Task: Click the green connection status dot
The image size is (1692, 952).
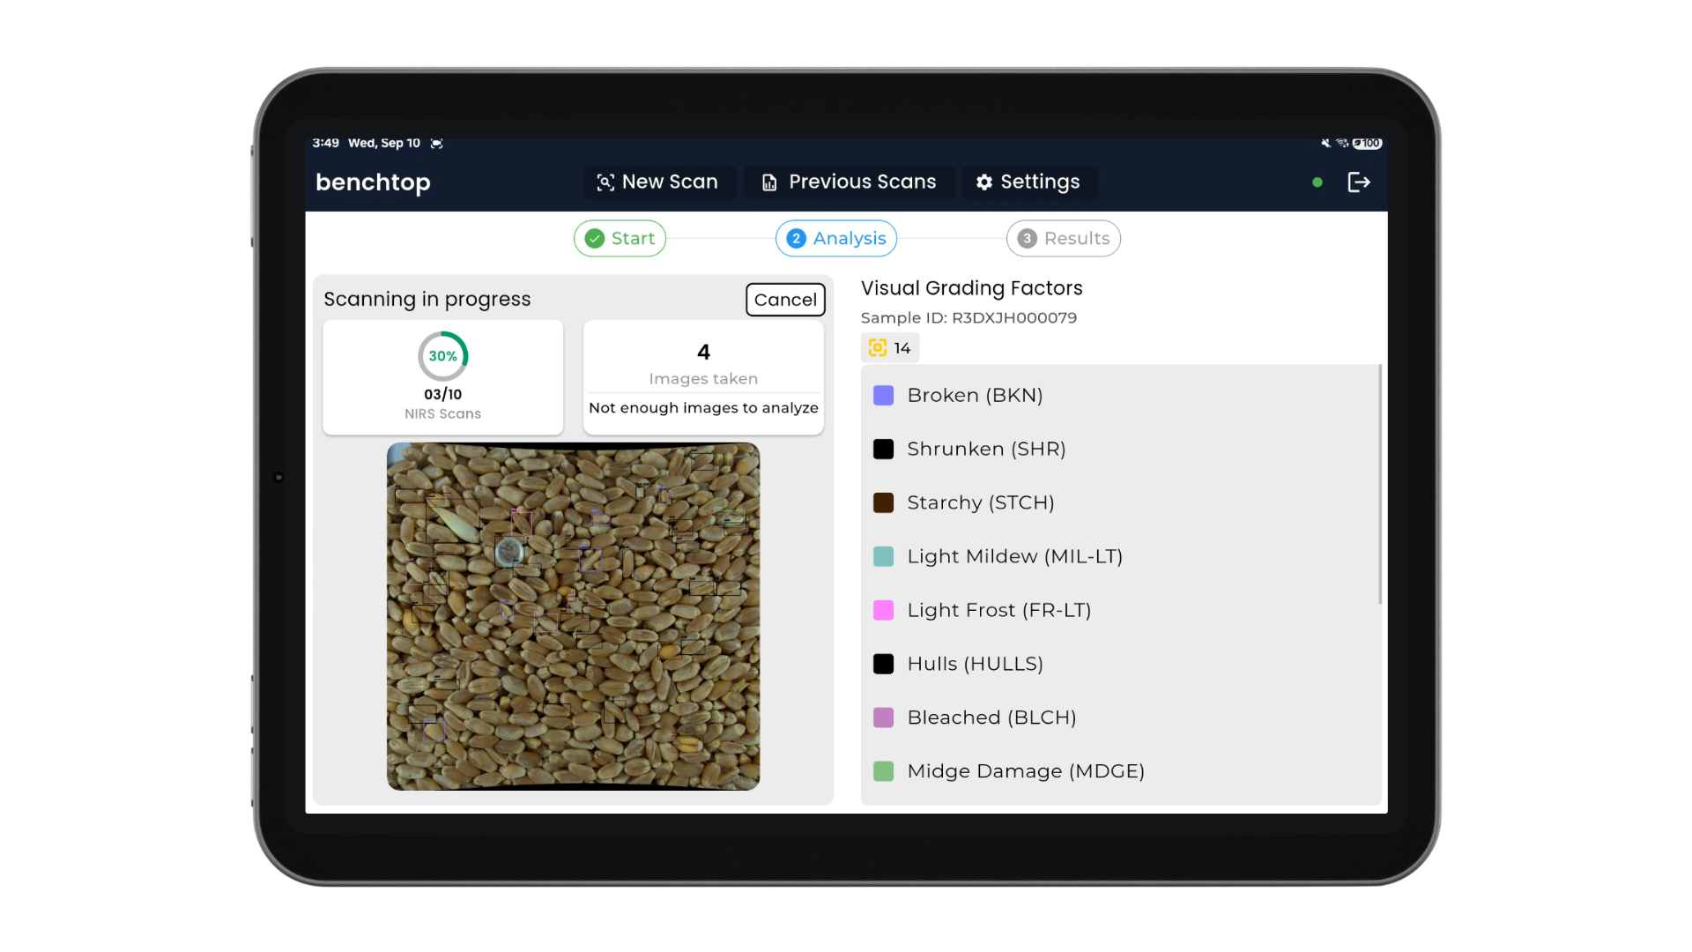Action: pyautogui.click(x=1317, y=182)
